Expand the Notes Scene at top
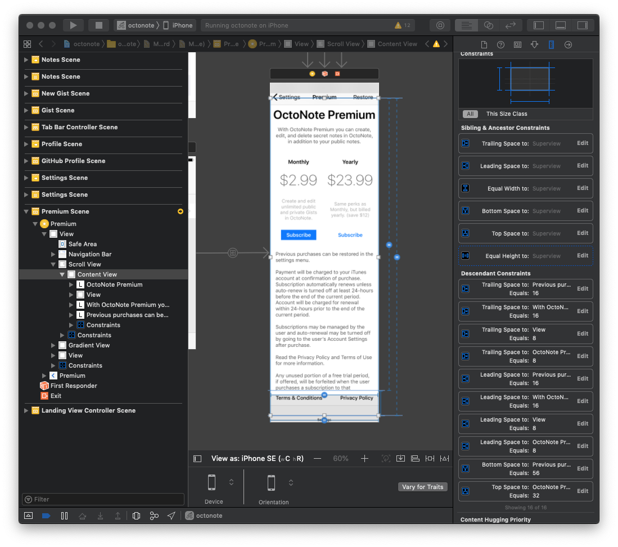 pos(26,60)
